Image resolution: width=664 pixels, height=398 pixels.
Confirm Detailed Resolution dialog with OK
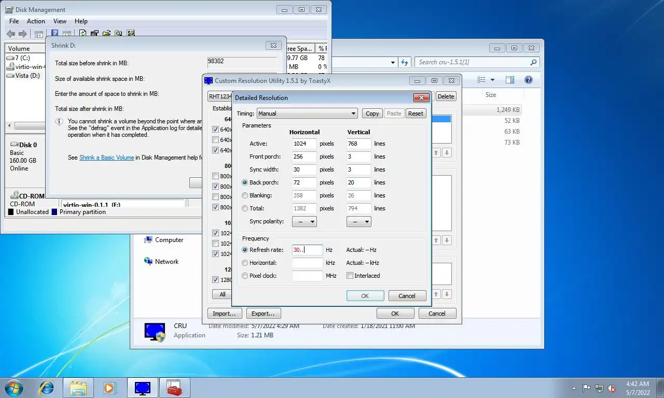365,296
